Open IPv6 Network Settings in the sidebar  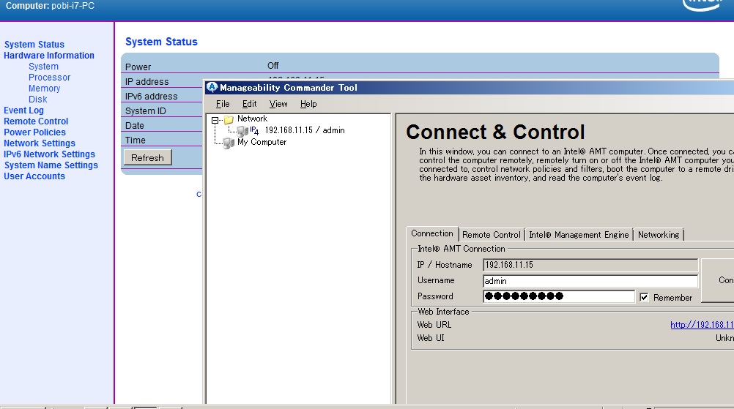(49, 154)
